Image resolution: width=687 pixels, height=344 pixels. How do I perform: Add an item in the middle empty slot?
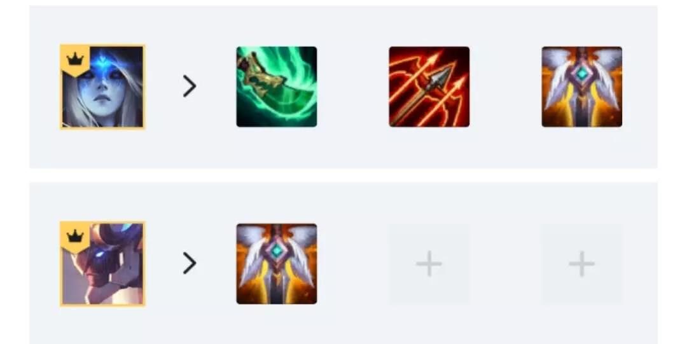point(429,264)
